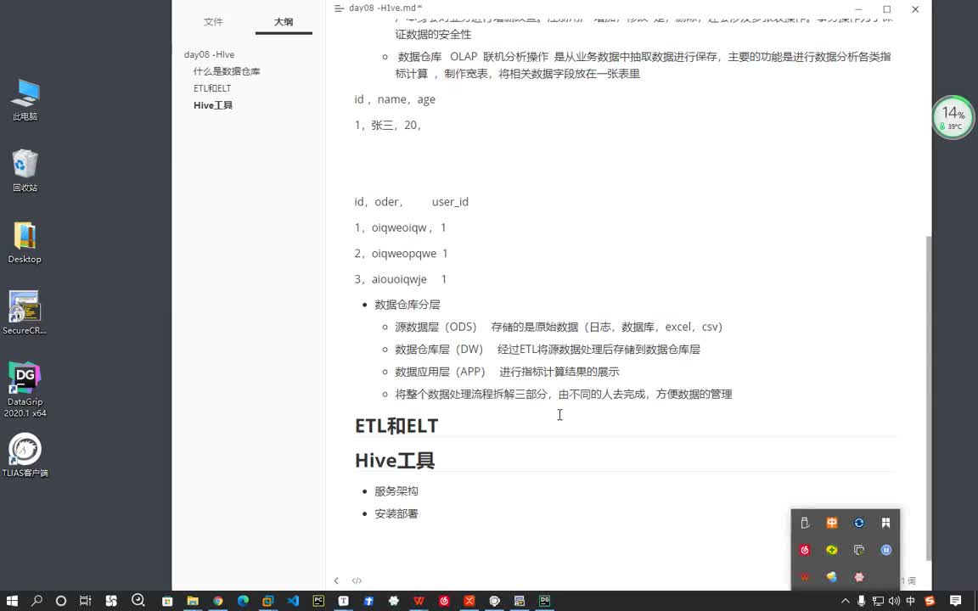This screenshot has height=611, width=978.
Task: Open Sogou input method tray icon
Action: [x=930, y=601]
